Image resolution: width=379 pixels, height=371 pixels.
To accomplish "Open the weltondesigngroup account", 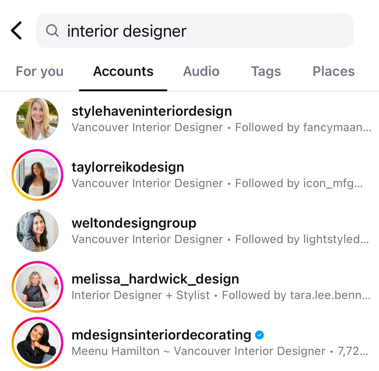I will click(134, 223).
